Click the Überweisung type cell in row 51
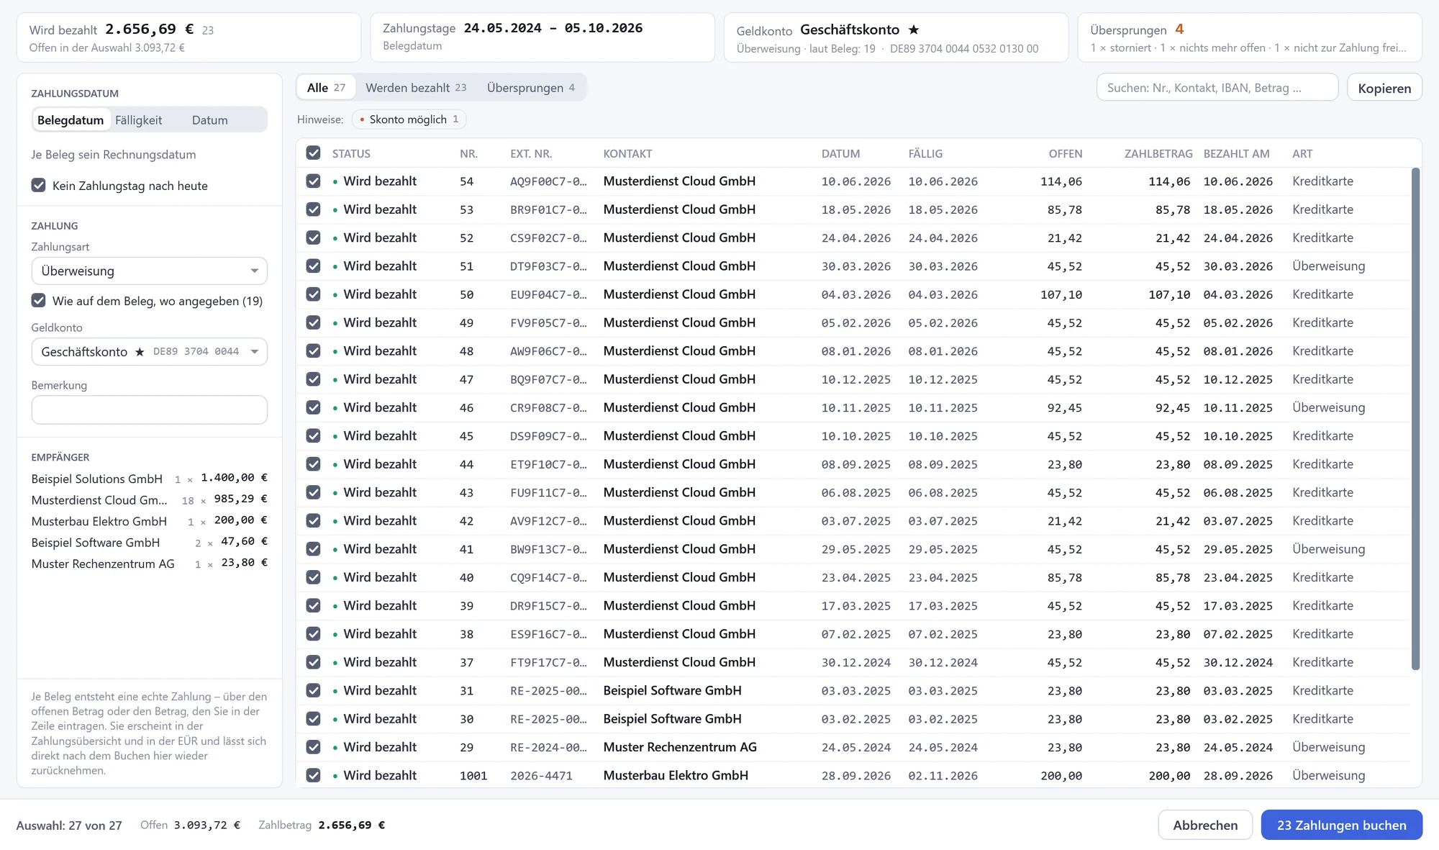This screenshot has width=1439, height=850. pos(1328,266)
